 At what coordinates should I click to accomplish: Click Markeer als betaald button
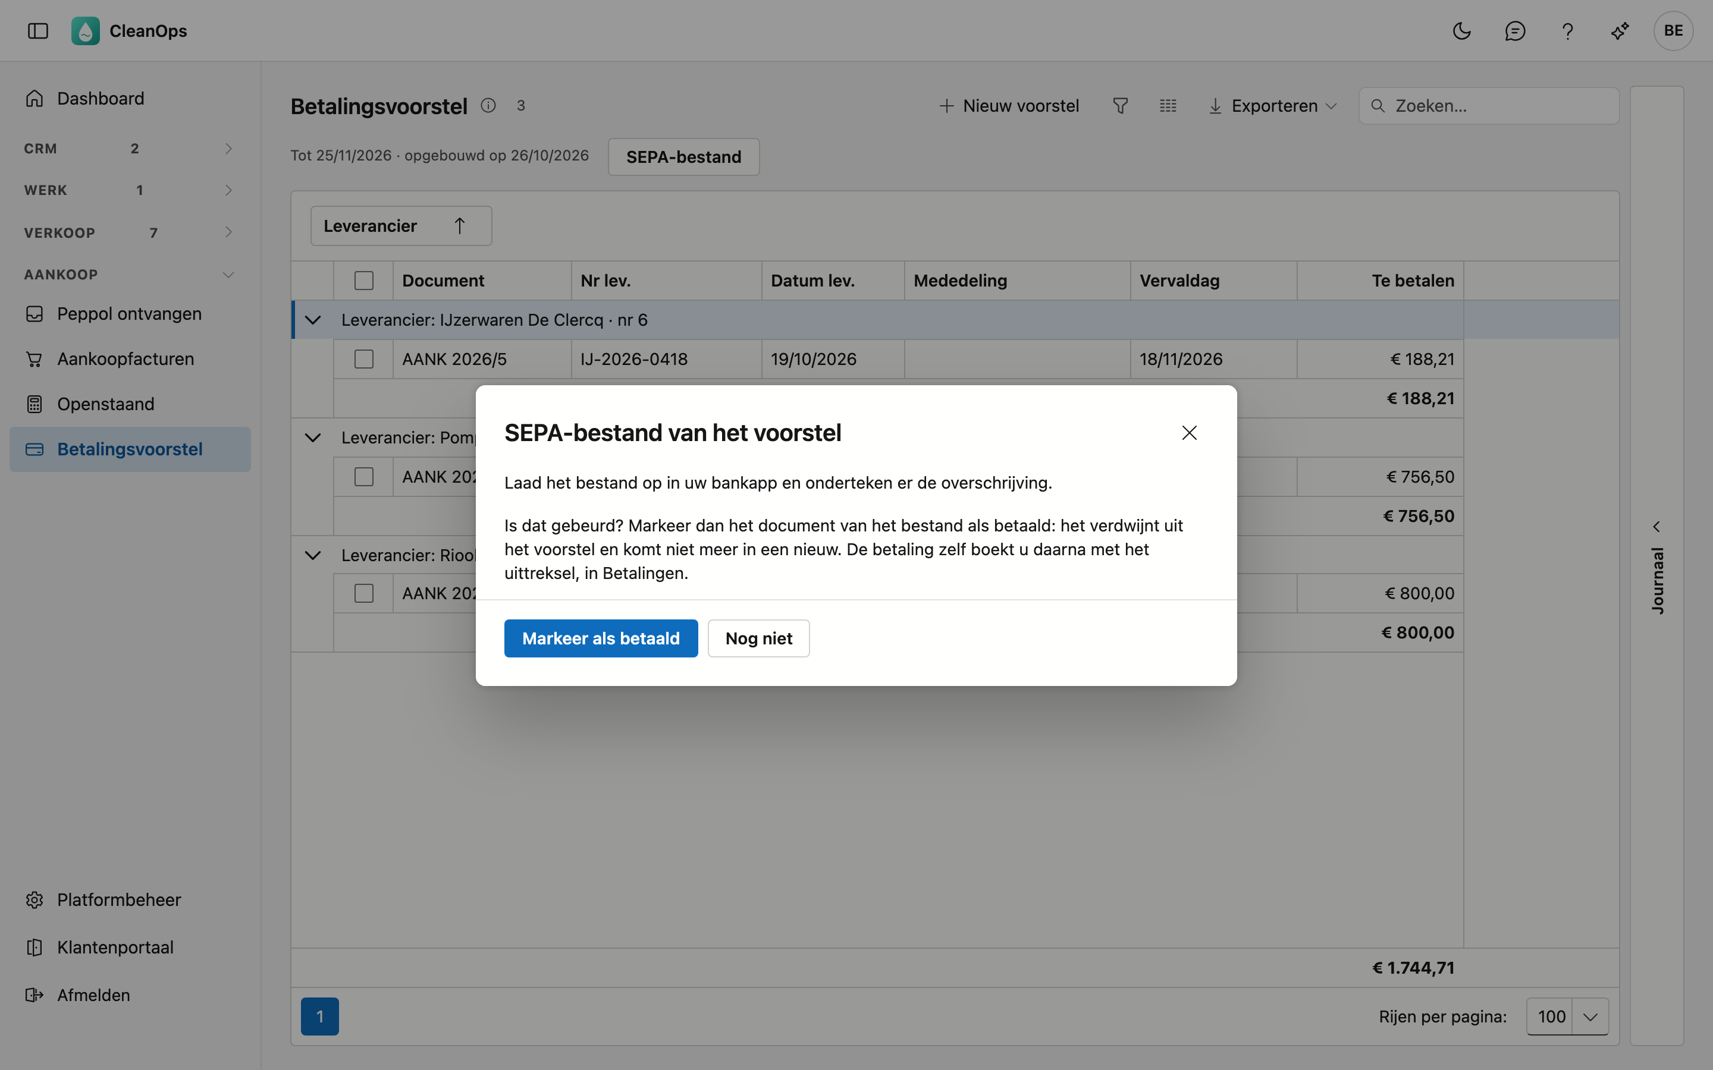pyautogui.click(x=601, y=638)
